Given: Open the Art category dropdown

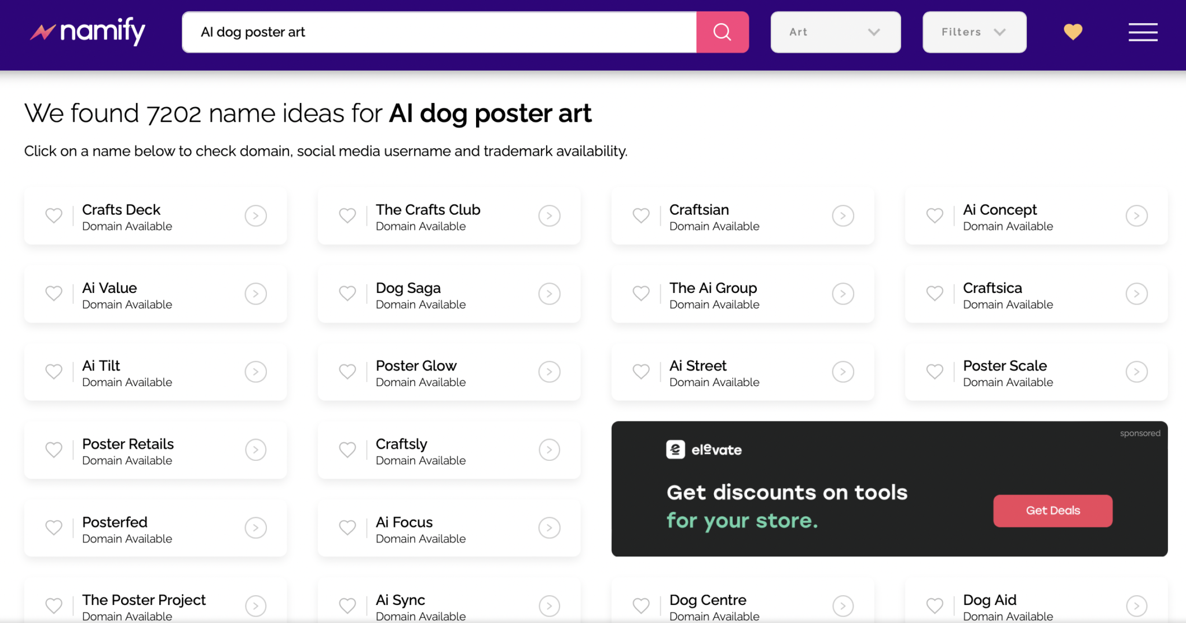Looking at the screenshot, I should click(x=835, y=32).
